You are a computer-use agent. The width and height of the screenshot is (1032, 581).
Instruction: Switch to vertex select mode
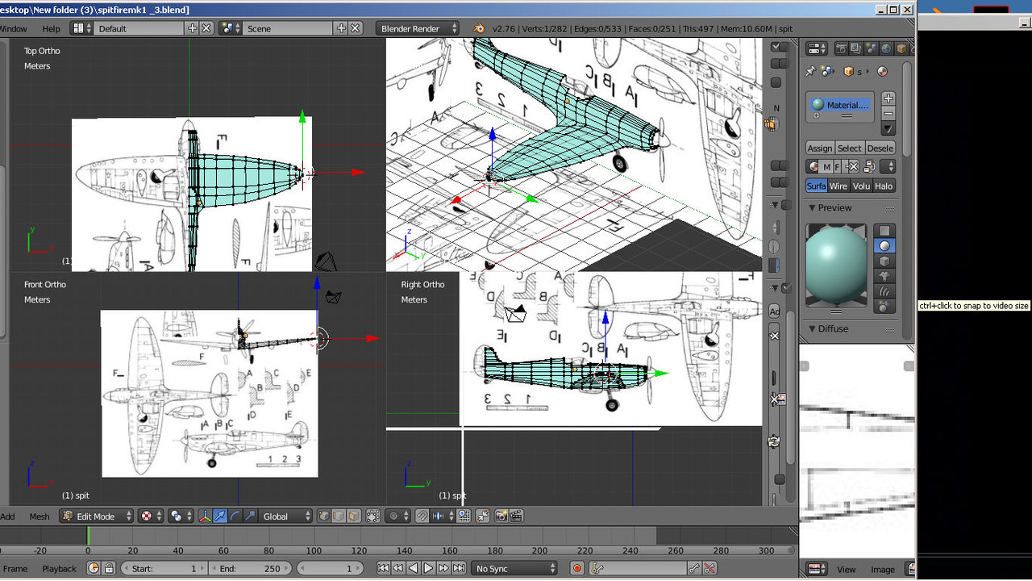point(324,516)
